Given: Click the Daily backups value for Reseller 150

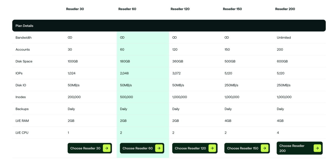Looking at the screenshot, I should click(228, 109).
